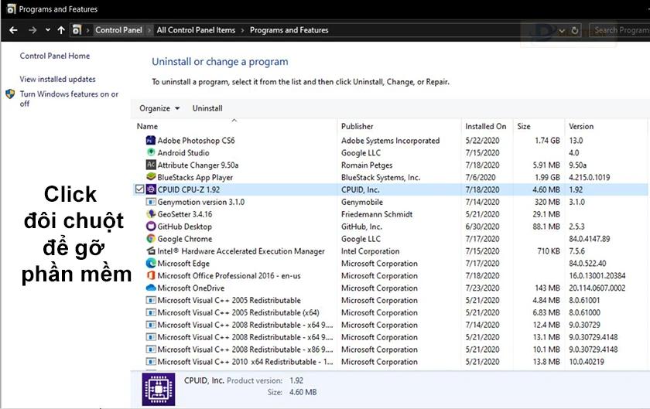Refresh the Programs and Features list
650x409 pixels.
tap(574, 31)
